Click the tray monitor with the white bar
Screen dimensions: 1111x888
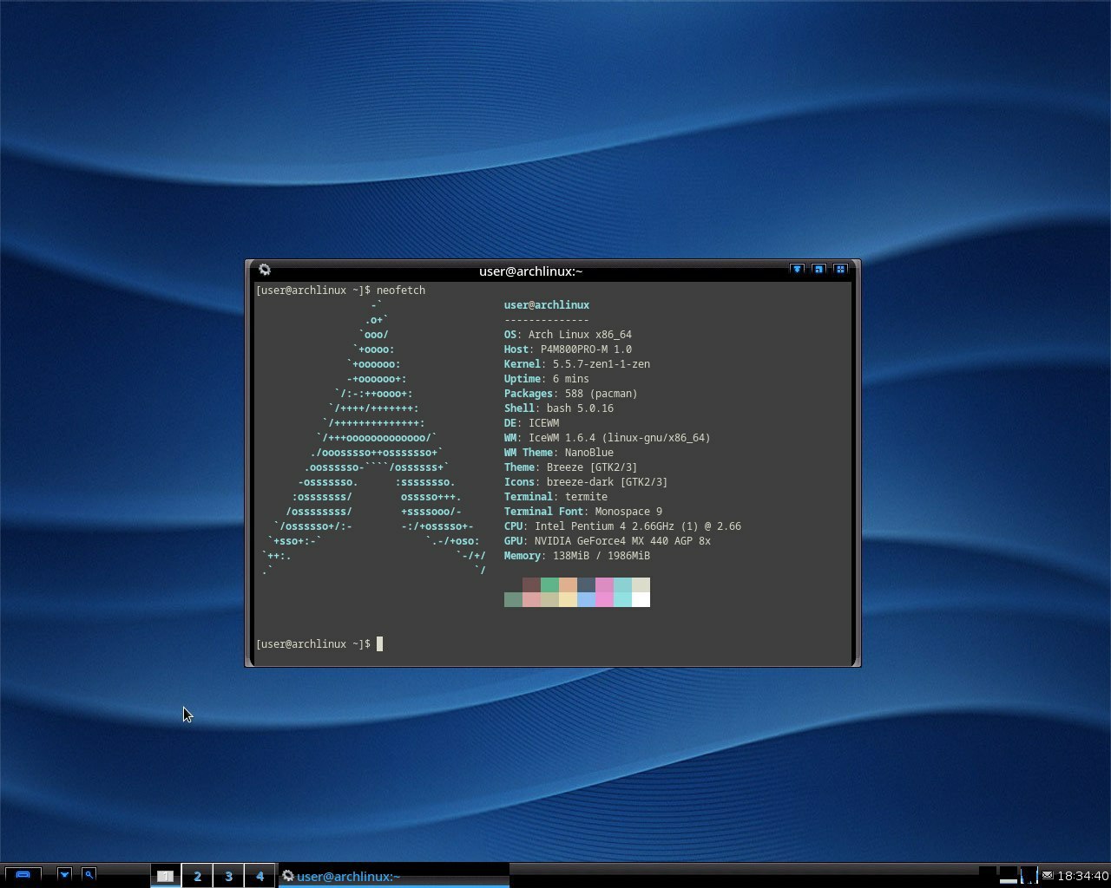(1009, 875)
